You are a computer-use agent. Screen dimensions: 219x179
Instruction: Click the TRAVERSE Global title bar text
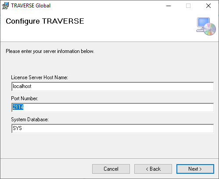click(31, 6)
